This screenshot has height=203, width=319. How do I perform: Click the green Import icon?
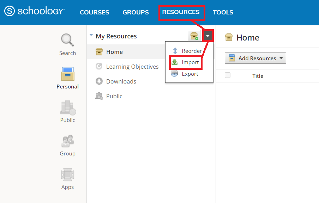click(x=175, y=62)
